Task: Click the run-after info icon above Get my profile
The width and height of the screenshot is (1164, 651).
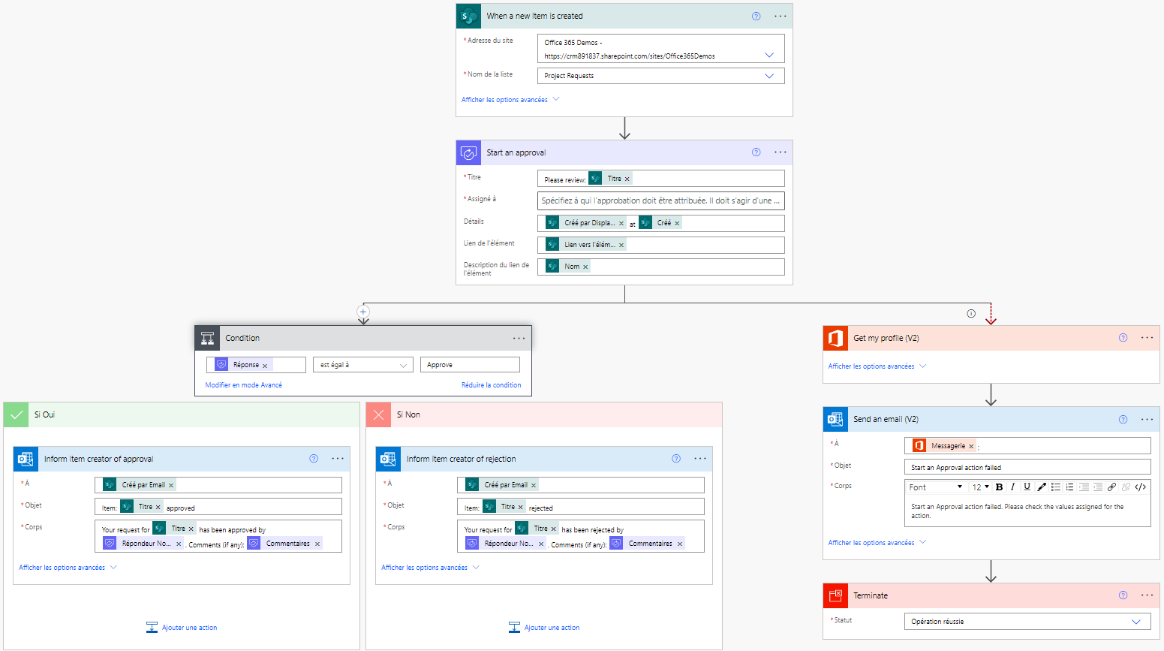Action: [x=971, y=314]
